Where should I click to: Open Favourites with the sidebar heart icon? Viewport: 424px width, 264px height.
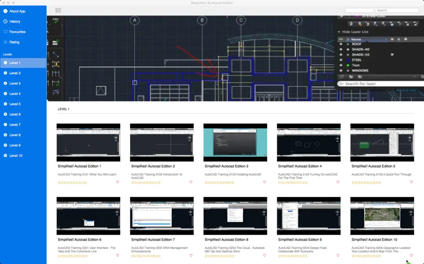click(x=6, y=32)
